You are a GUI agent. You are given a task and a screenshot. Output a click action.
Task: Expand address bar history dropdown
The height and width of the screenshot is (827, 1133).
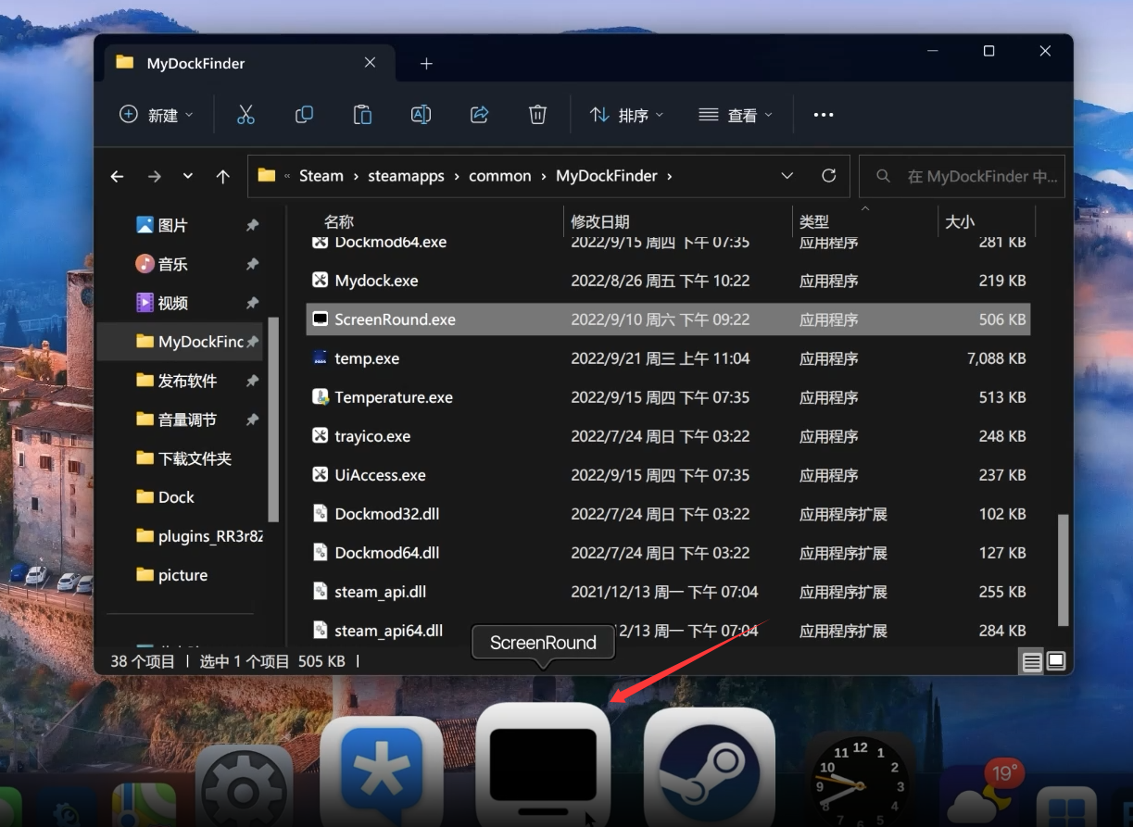click(x=787, y=176)
